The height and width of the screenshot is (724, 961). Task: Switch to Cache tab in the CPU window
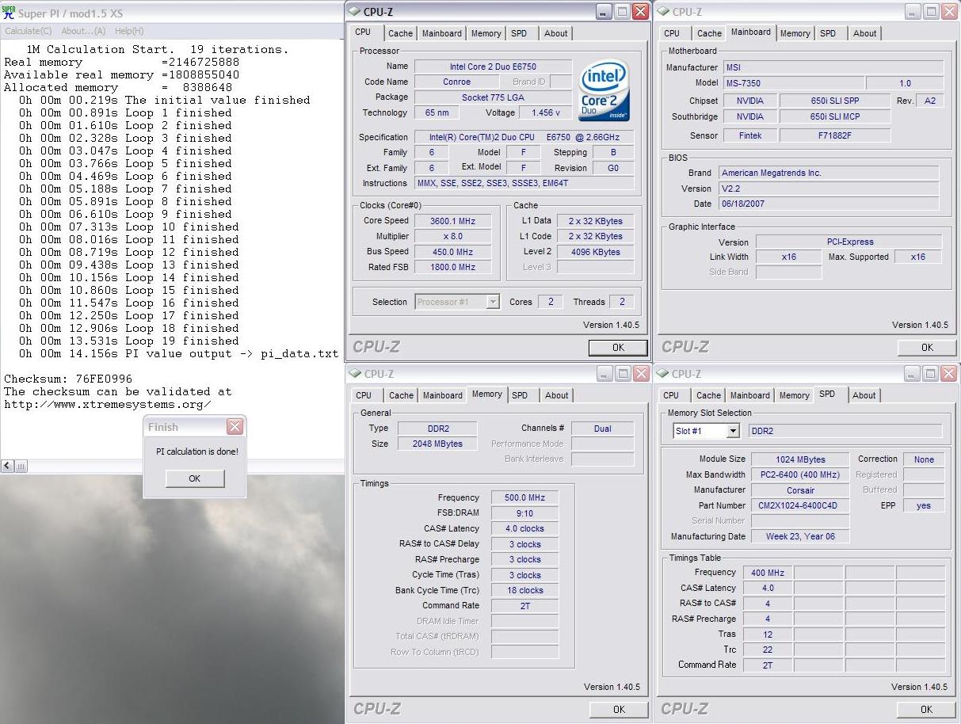(x=400, y=33)
